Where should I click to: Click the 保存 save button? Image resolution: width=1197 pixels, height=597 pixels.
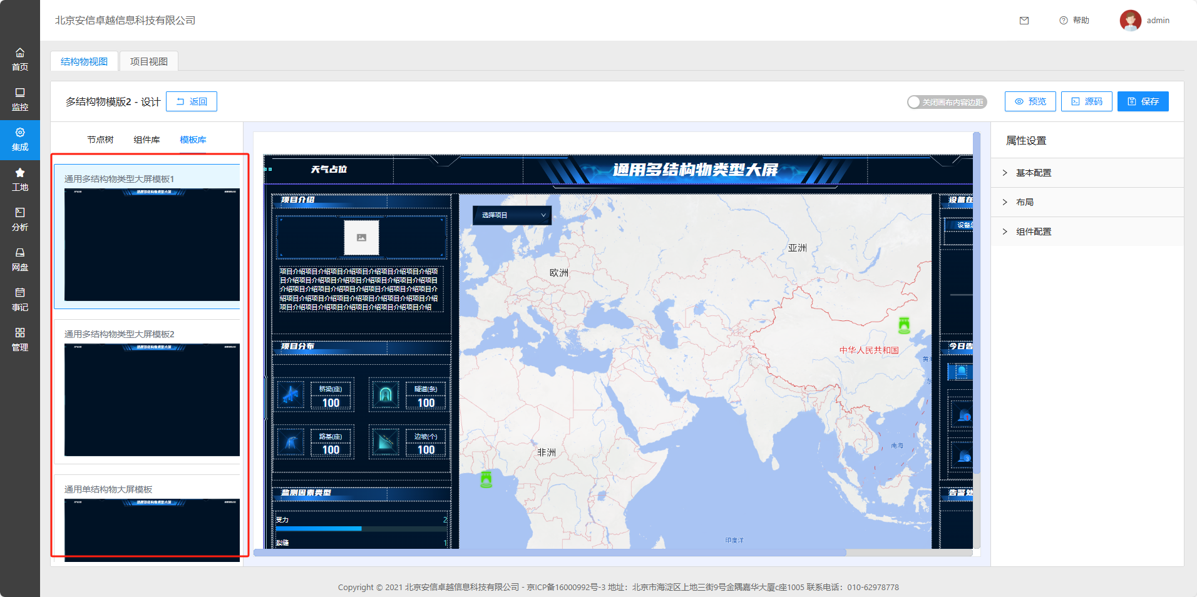coord(1143,101)
